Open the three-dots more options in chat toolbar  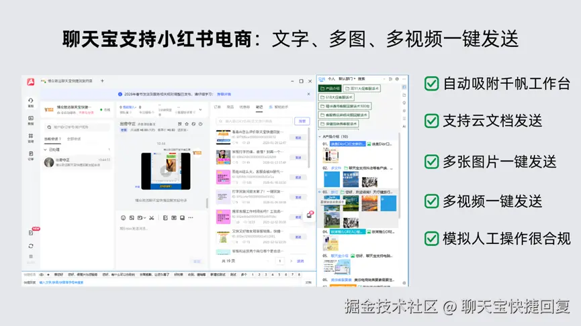(191, 218)
